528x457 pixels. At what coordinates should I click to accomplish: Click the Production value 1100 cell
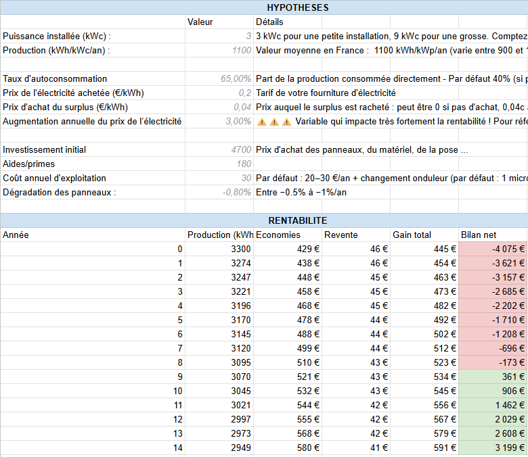[x=219, y=50]
